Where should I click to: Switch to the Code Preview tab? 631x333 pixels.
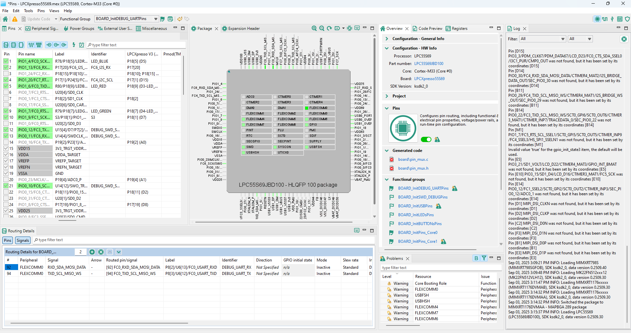pos(427,29)
